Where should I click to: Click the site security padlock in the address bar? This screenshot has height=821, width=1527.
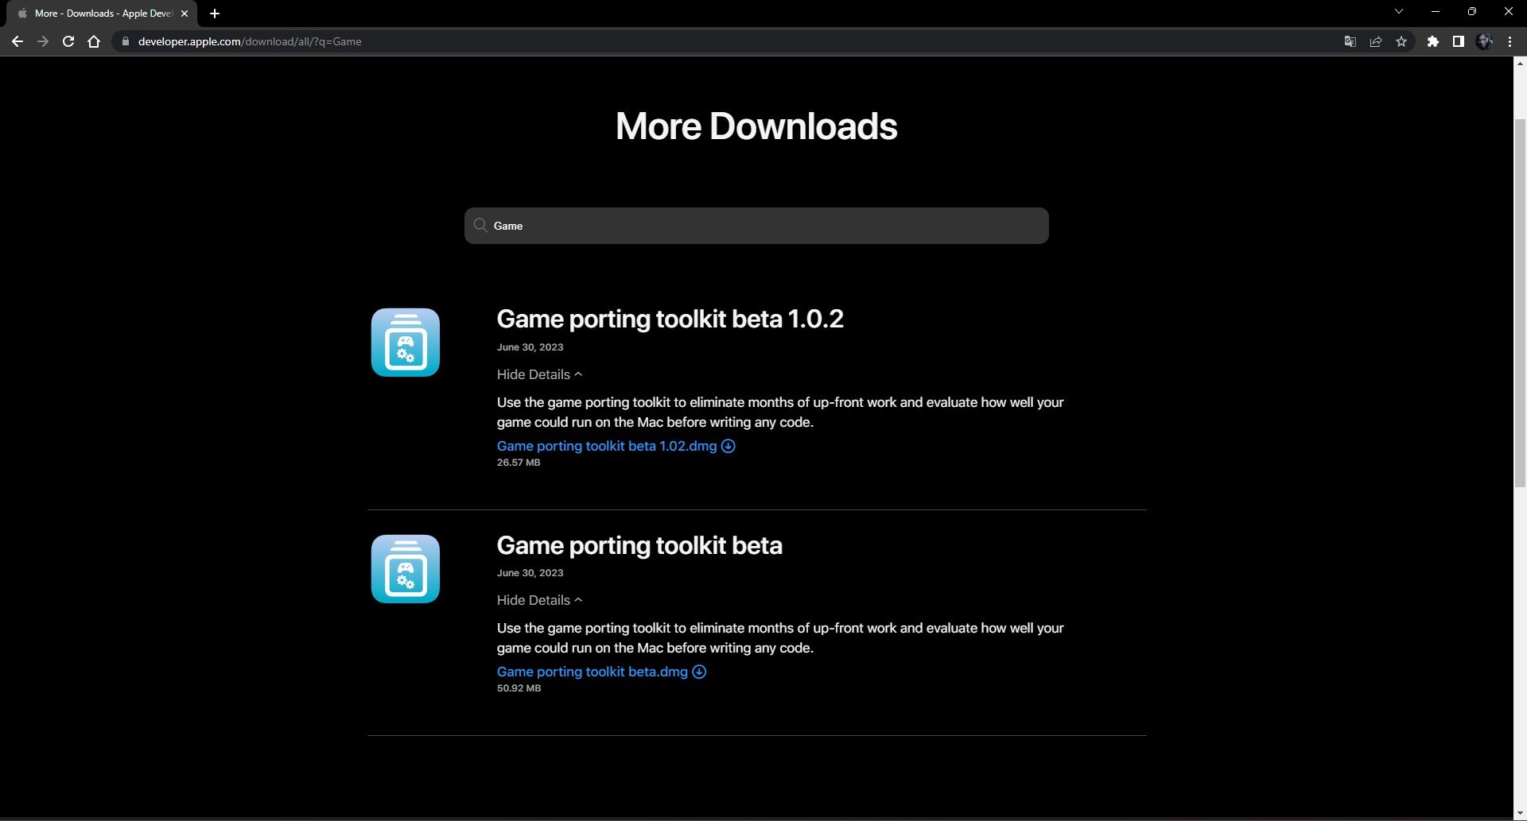126,41
